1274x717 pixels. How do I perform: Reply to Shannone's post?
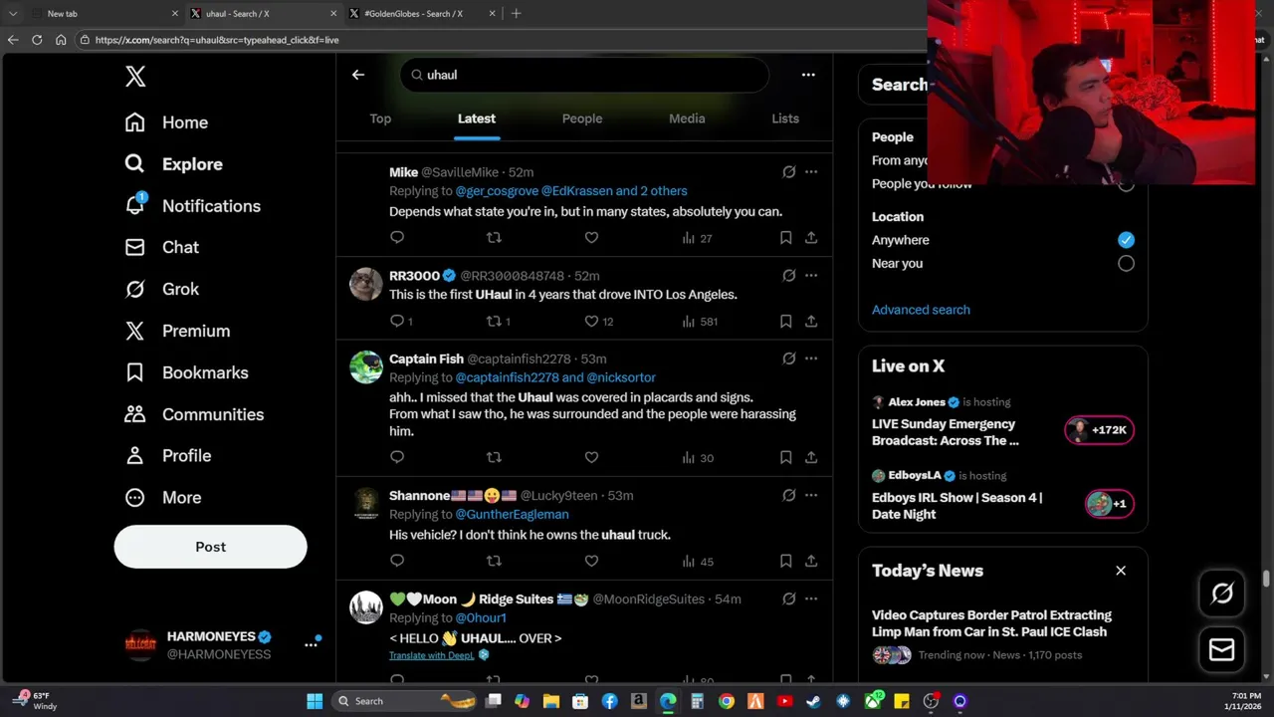tap(397, 561)
